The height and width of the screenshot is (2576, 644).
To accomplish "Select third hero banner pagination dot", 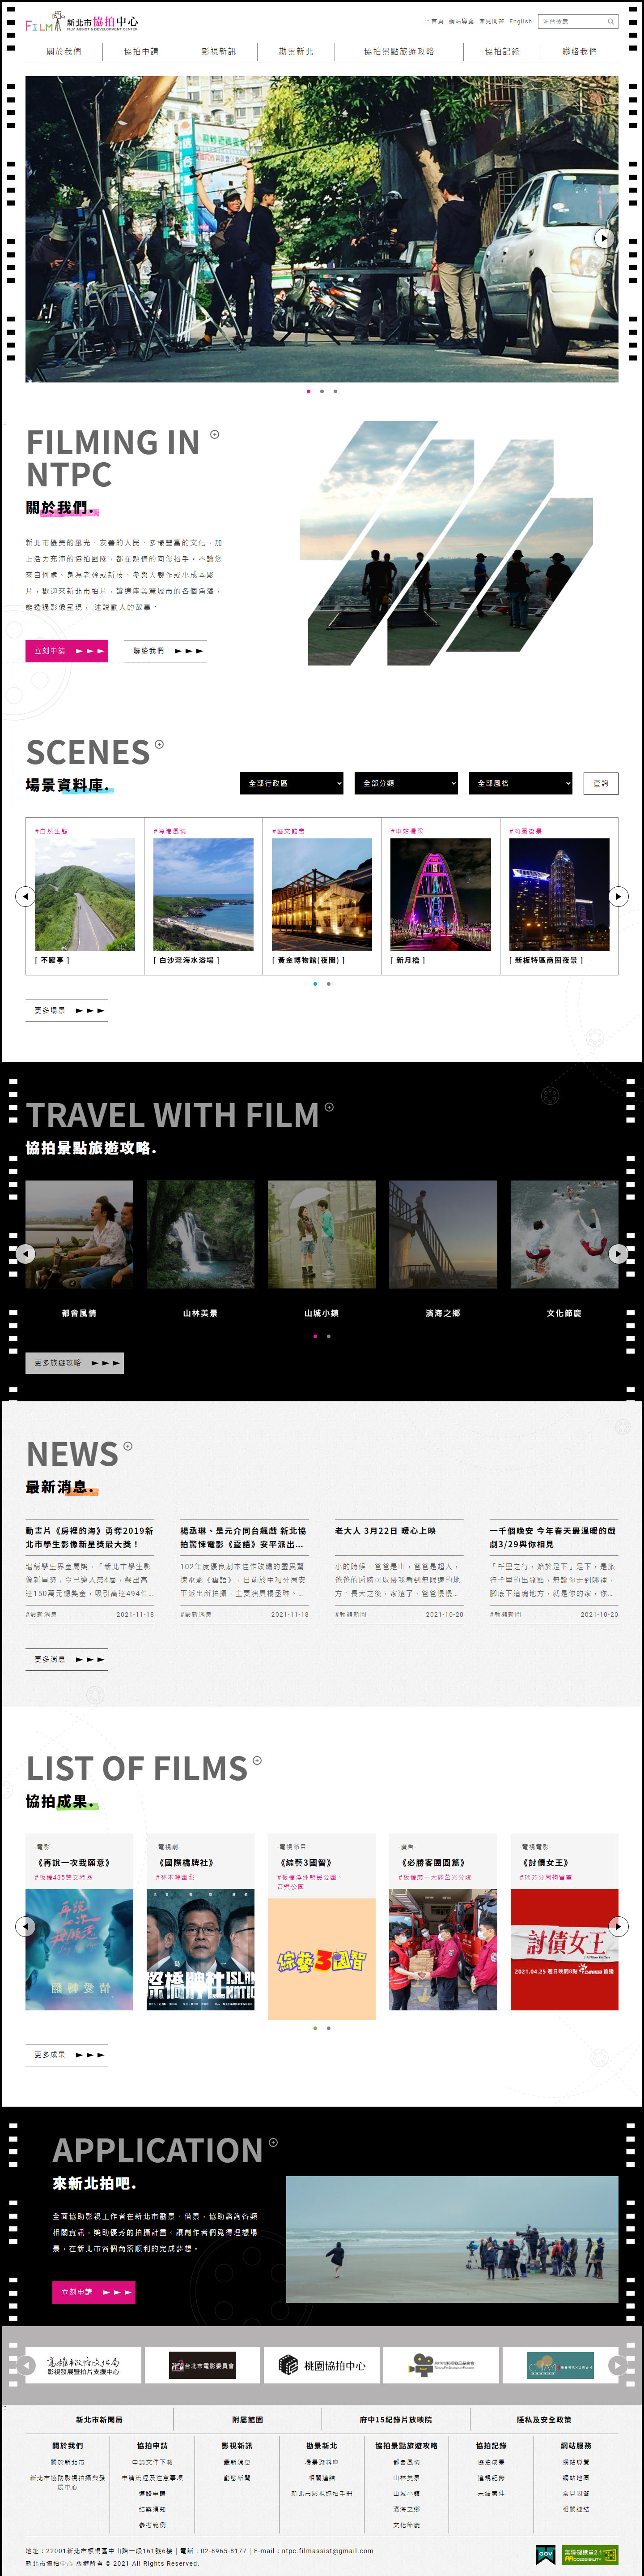I will [x=335, y=391].
